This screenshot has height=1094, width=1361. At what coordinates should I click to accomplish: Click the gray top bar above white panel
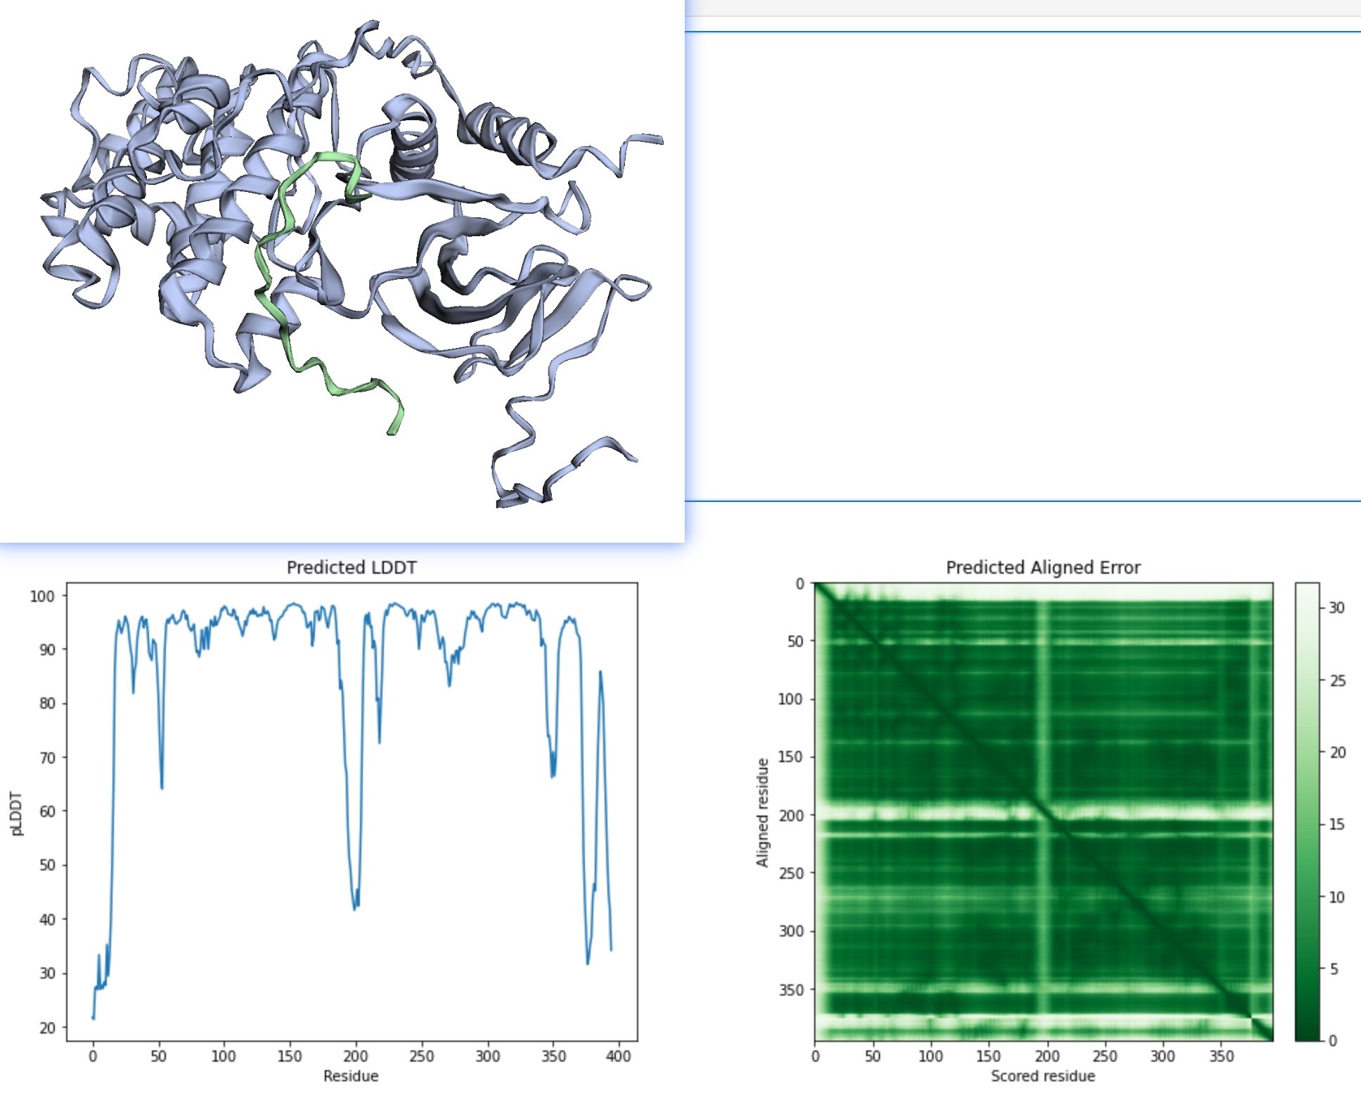point(1023,7)
